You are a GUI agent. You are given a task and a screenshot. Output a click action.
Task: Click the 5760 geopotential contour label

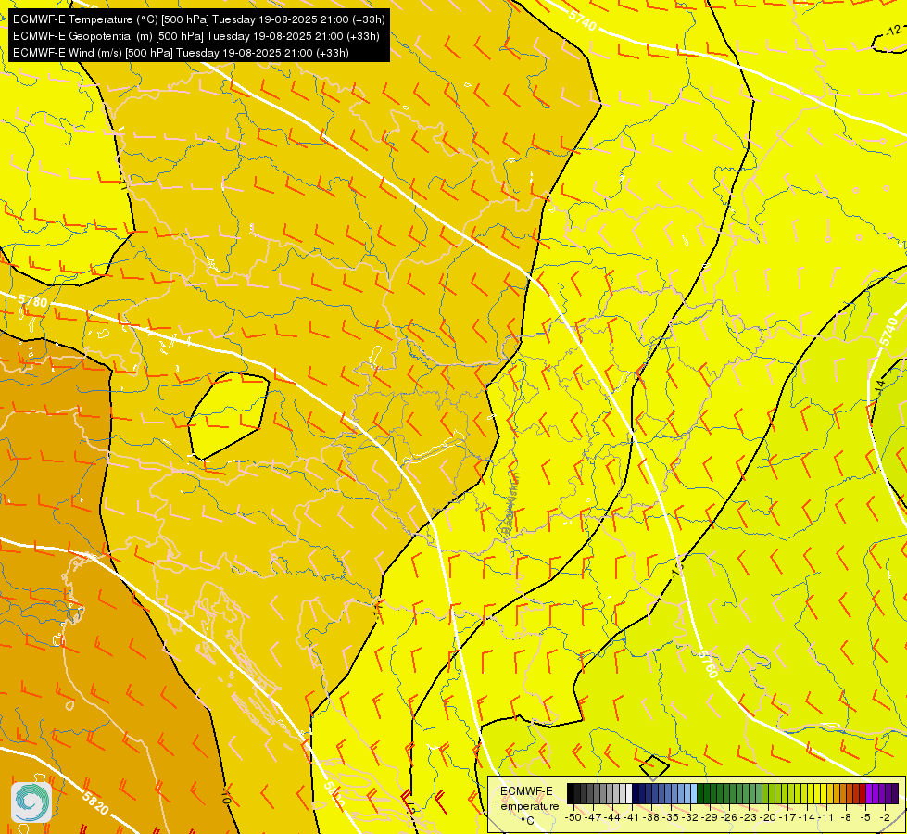coord(708,663)
